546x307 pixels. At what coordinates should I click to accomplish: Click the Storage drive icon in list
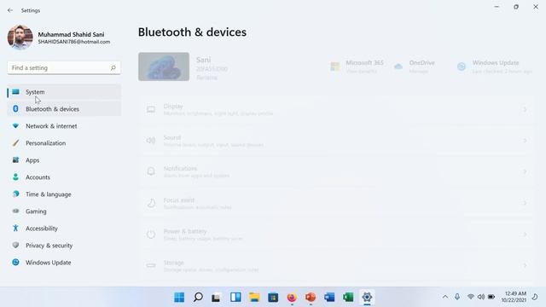pyautogui.click(x=151, y=265)
